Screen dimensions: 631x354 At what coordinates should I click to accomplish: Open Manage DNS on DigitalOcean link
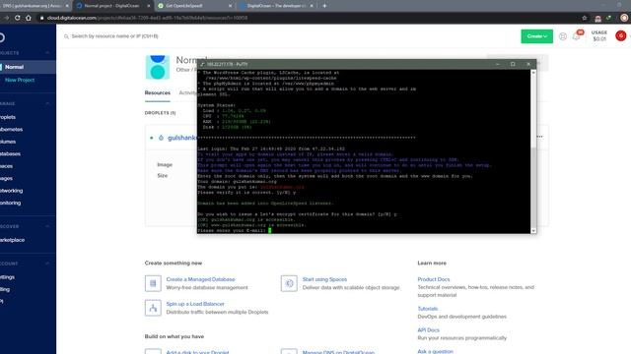tap(338, 352)
